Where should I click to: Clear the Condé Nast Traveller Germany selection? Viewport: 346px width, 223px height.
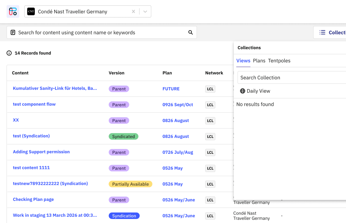133,11
